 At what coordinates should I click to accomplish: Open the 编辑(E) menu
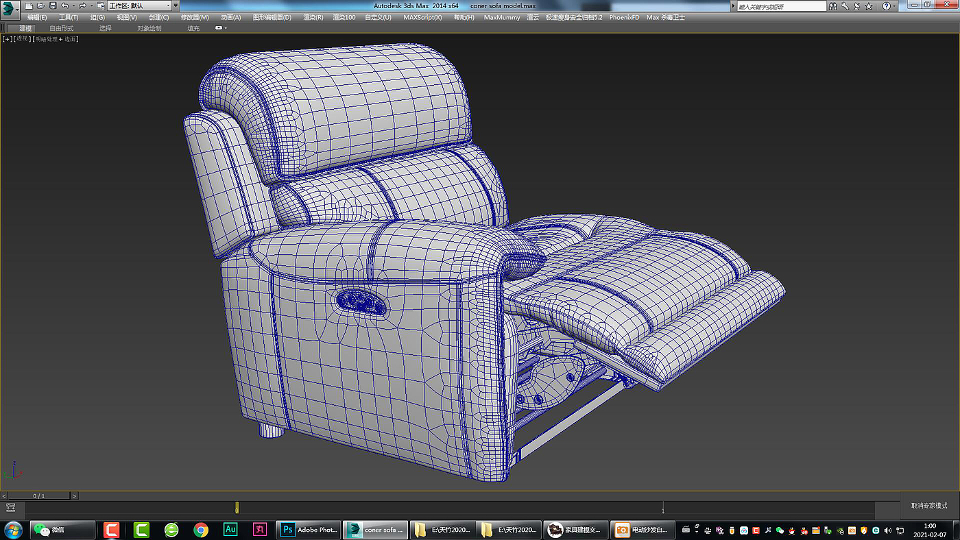pos(37,17)
